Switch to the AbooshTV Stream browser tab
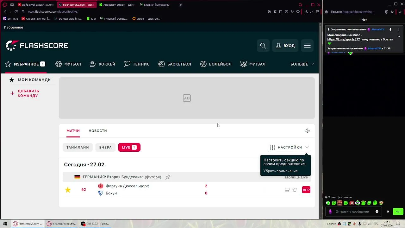Viewport: 405px width, 228px height. click(116, 5)
